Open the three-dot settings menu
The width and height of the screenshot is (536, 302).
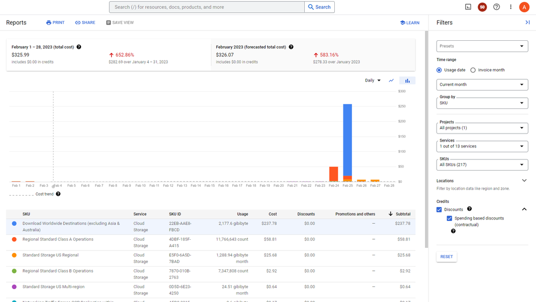pyautogui.click(x=510, y=7)
